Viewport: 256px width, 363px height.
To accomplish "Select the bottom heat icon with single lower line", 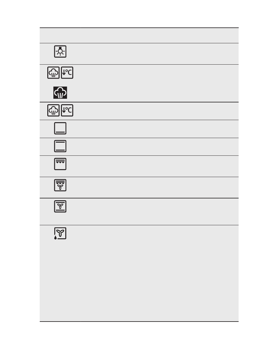I will click(x=60, y=128).
